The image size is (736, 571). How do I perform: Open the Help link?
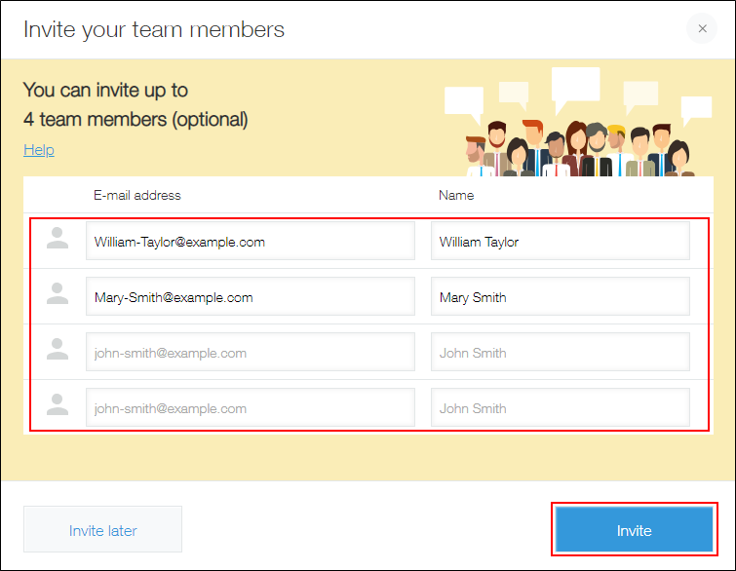pyautogui.click(x=39, y=150)
